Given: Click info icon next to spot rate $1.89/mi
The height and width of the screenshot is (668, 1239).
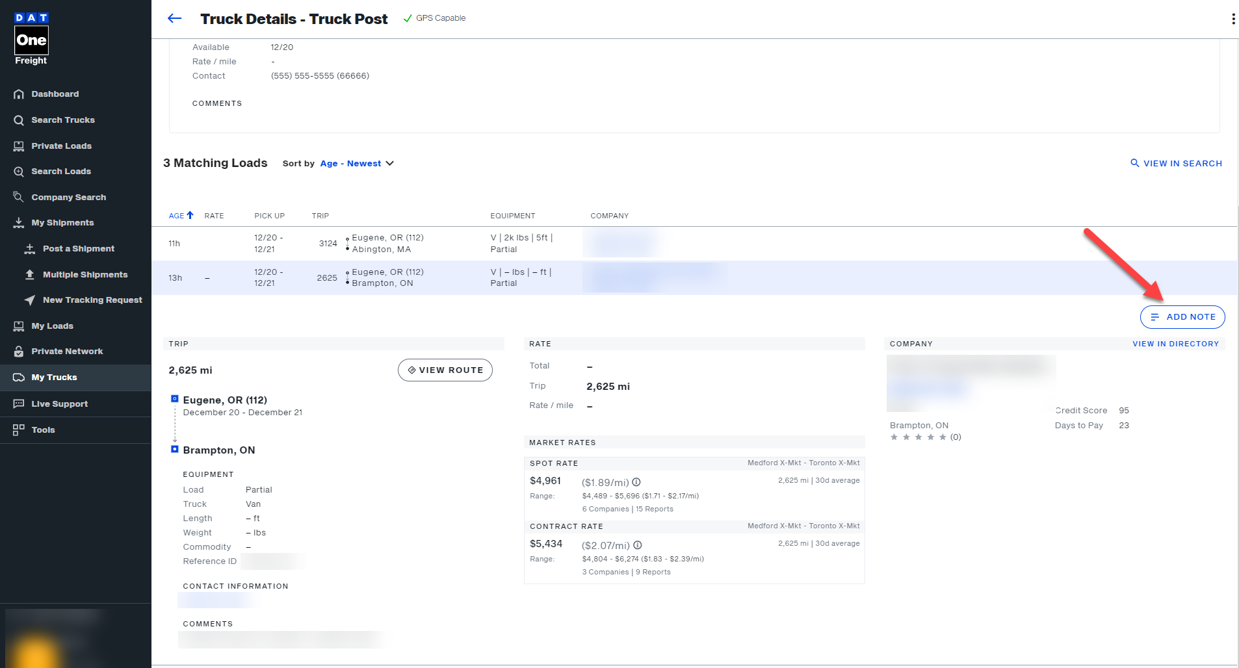Looking at the screenshot, I should click(x=636, y=482).
